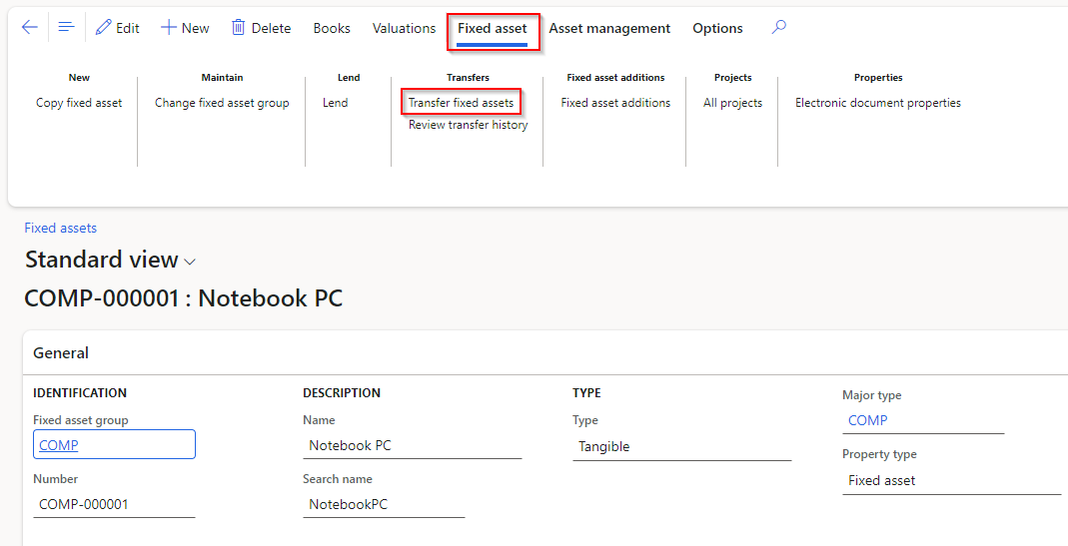Click the Delete trash button
This screenshot has width=1068, height=546.
261,28
